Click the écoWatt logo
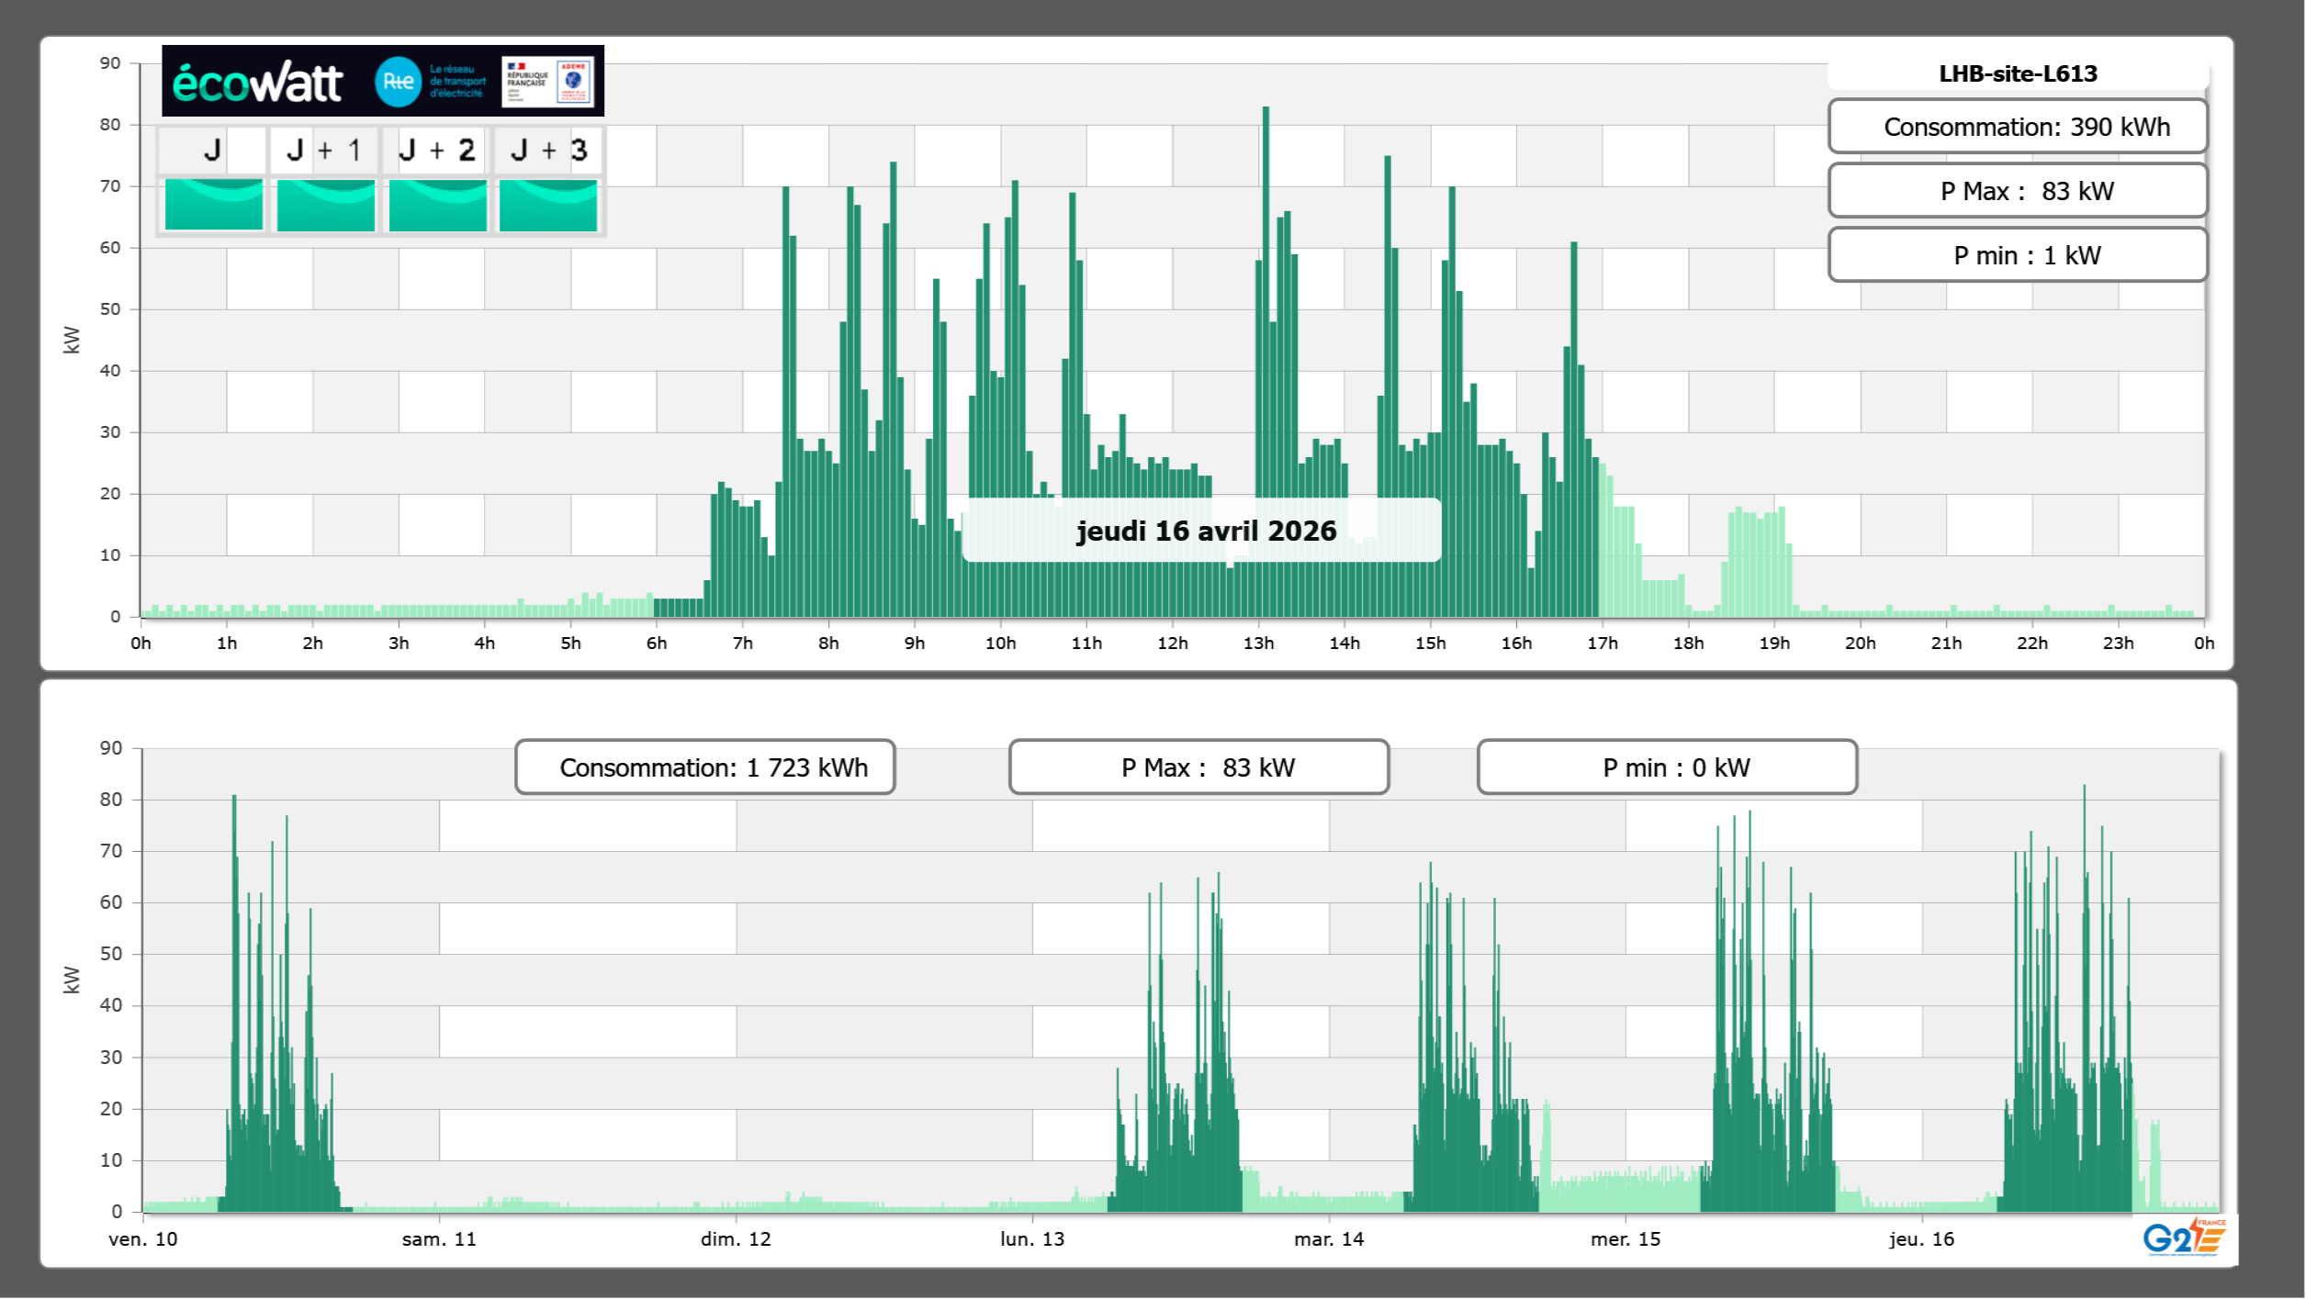The height and width of the screenshot is (1299, 2306). 257,83
